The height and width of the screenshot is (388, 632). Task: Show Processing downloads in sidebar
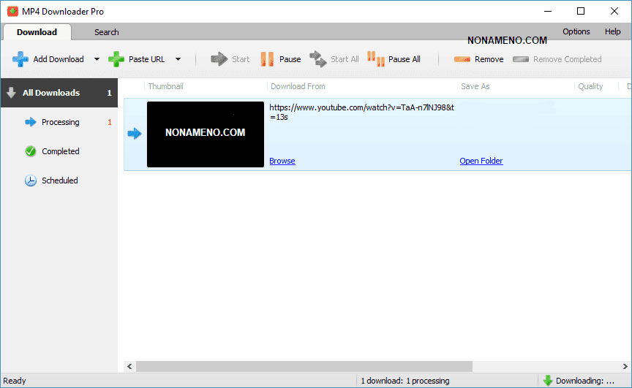coord(60,122)
